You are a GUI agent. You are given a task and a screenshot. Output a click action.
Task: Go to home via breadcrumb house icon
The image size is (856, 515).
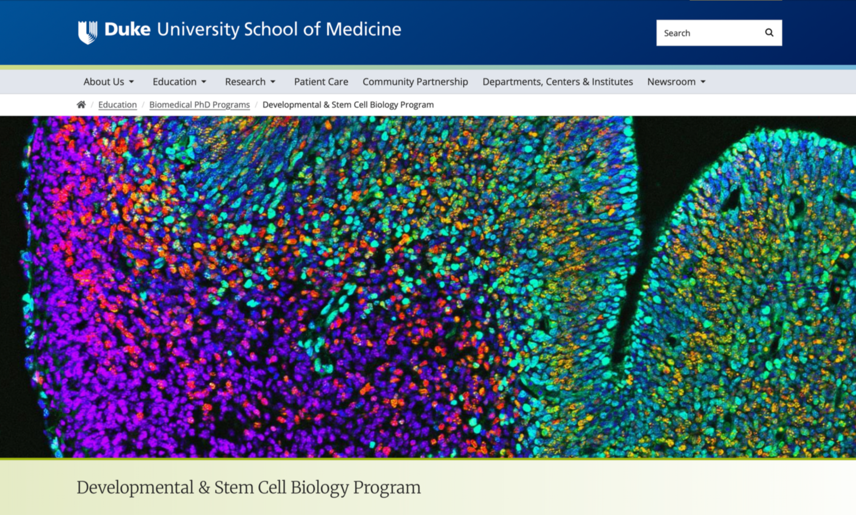[81, 105]
